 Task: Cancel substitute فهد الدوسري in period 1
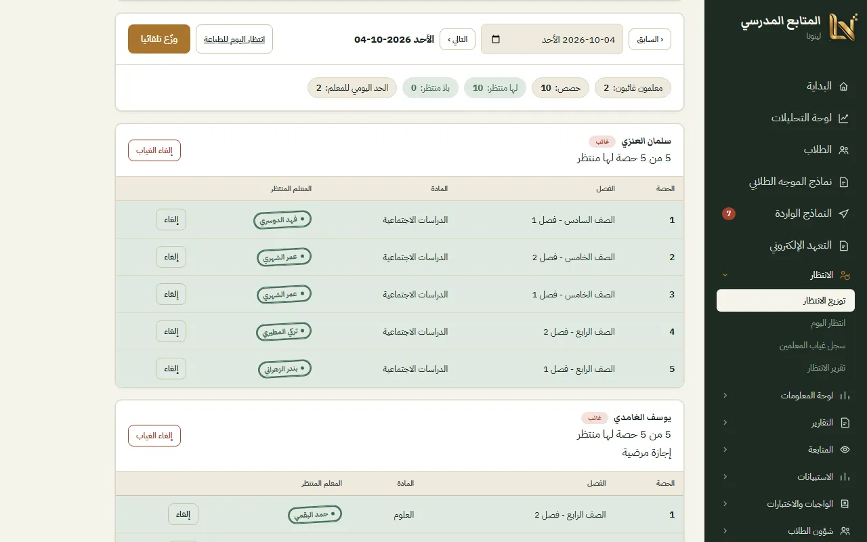(x=171, y=220)
